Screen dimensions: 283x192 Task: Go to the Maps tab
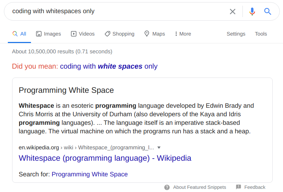pyautogui.click(x=154, y=34)
